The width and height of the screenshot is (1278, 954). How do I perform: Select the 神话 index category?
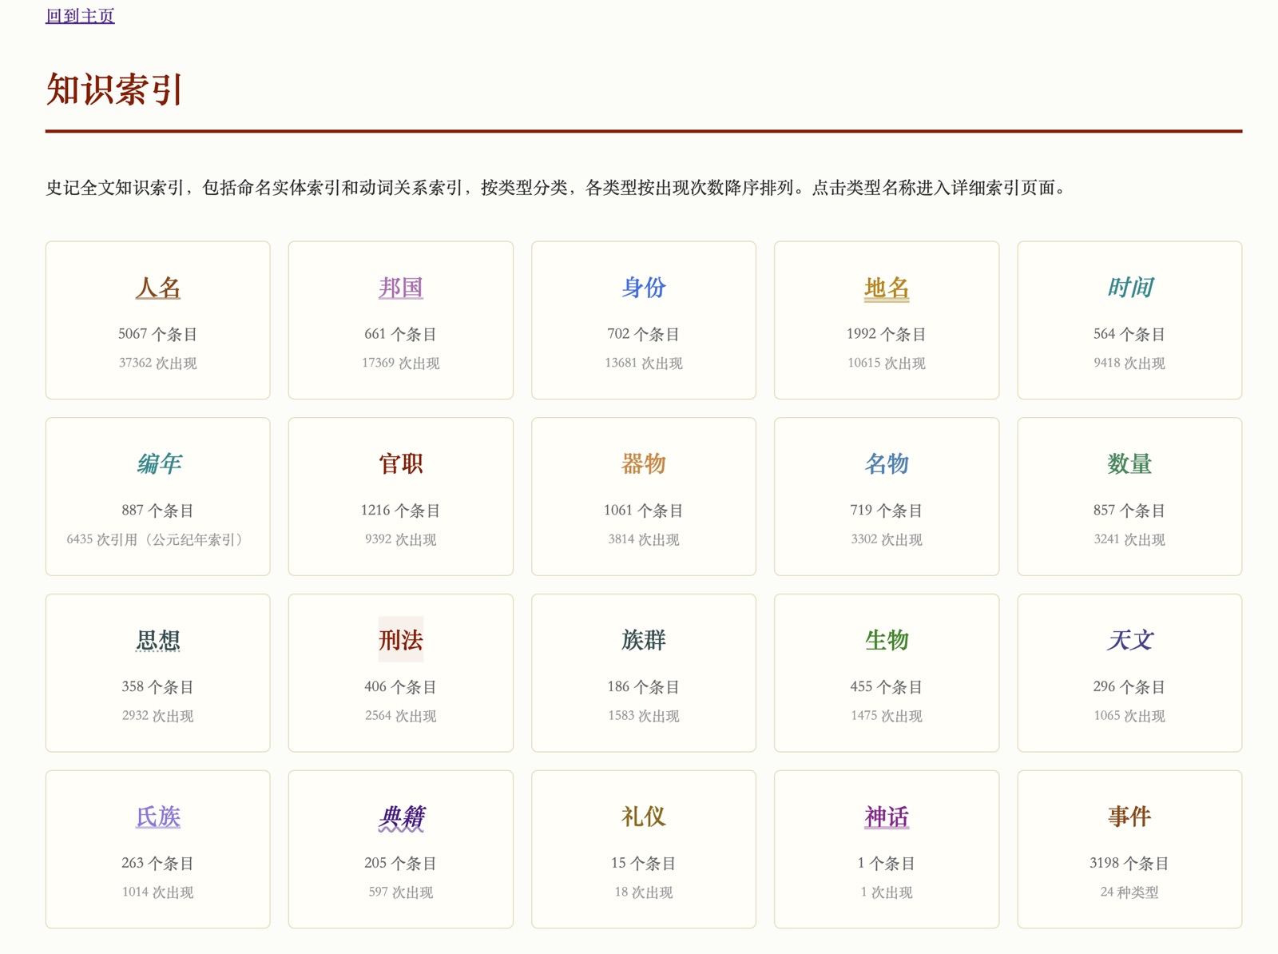tap(887, 817)
